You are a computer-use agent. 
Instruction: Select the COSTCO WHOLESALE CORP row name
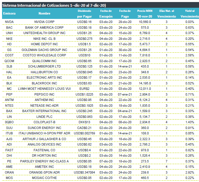(x=44, y=55)
